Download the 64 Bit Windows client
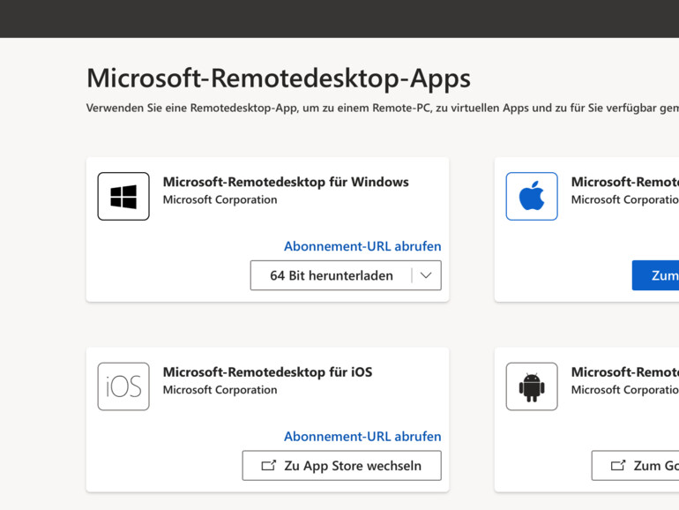 coord(332,275)
